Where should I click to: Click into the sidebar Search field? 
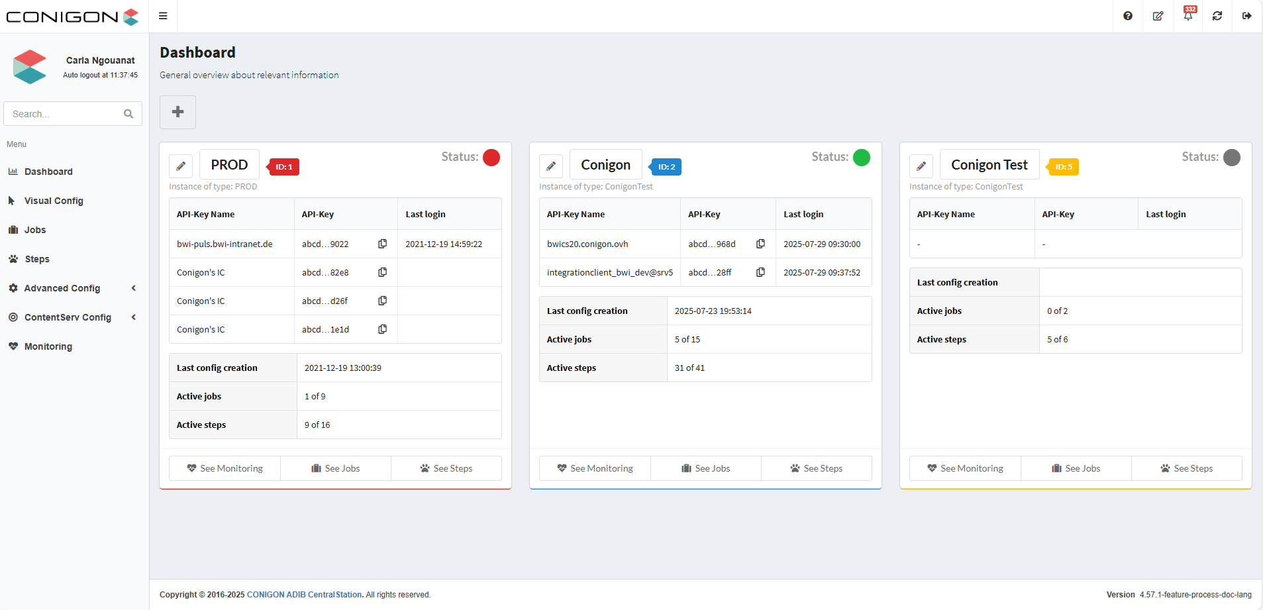[66, 114]
